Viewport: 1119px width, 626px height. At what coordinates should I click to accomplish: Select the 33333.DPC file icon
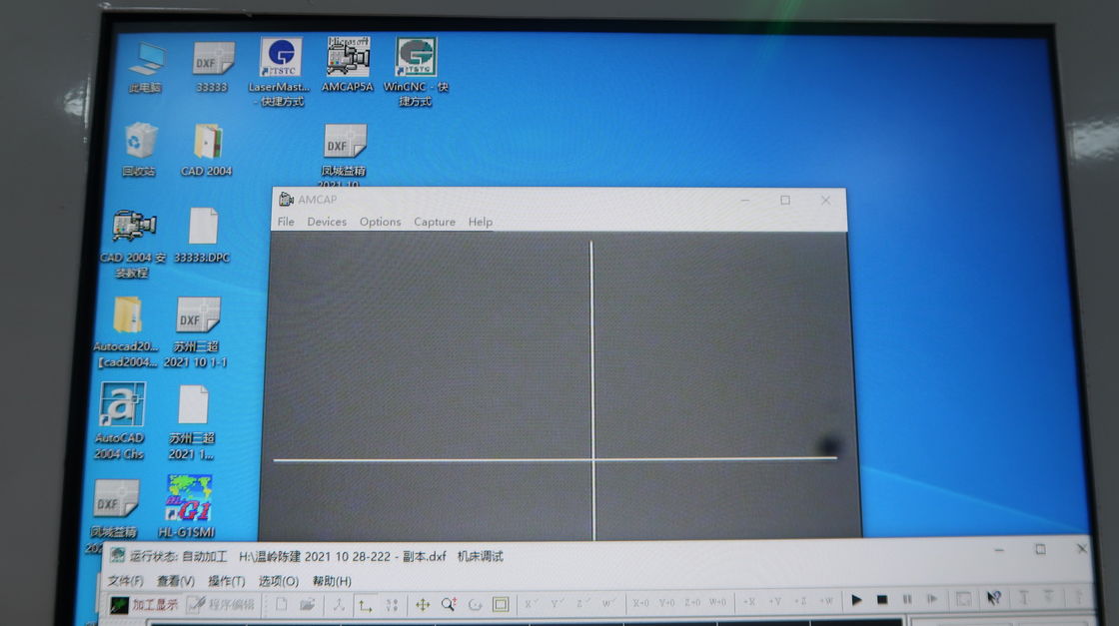(x=203, y=228)
